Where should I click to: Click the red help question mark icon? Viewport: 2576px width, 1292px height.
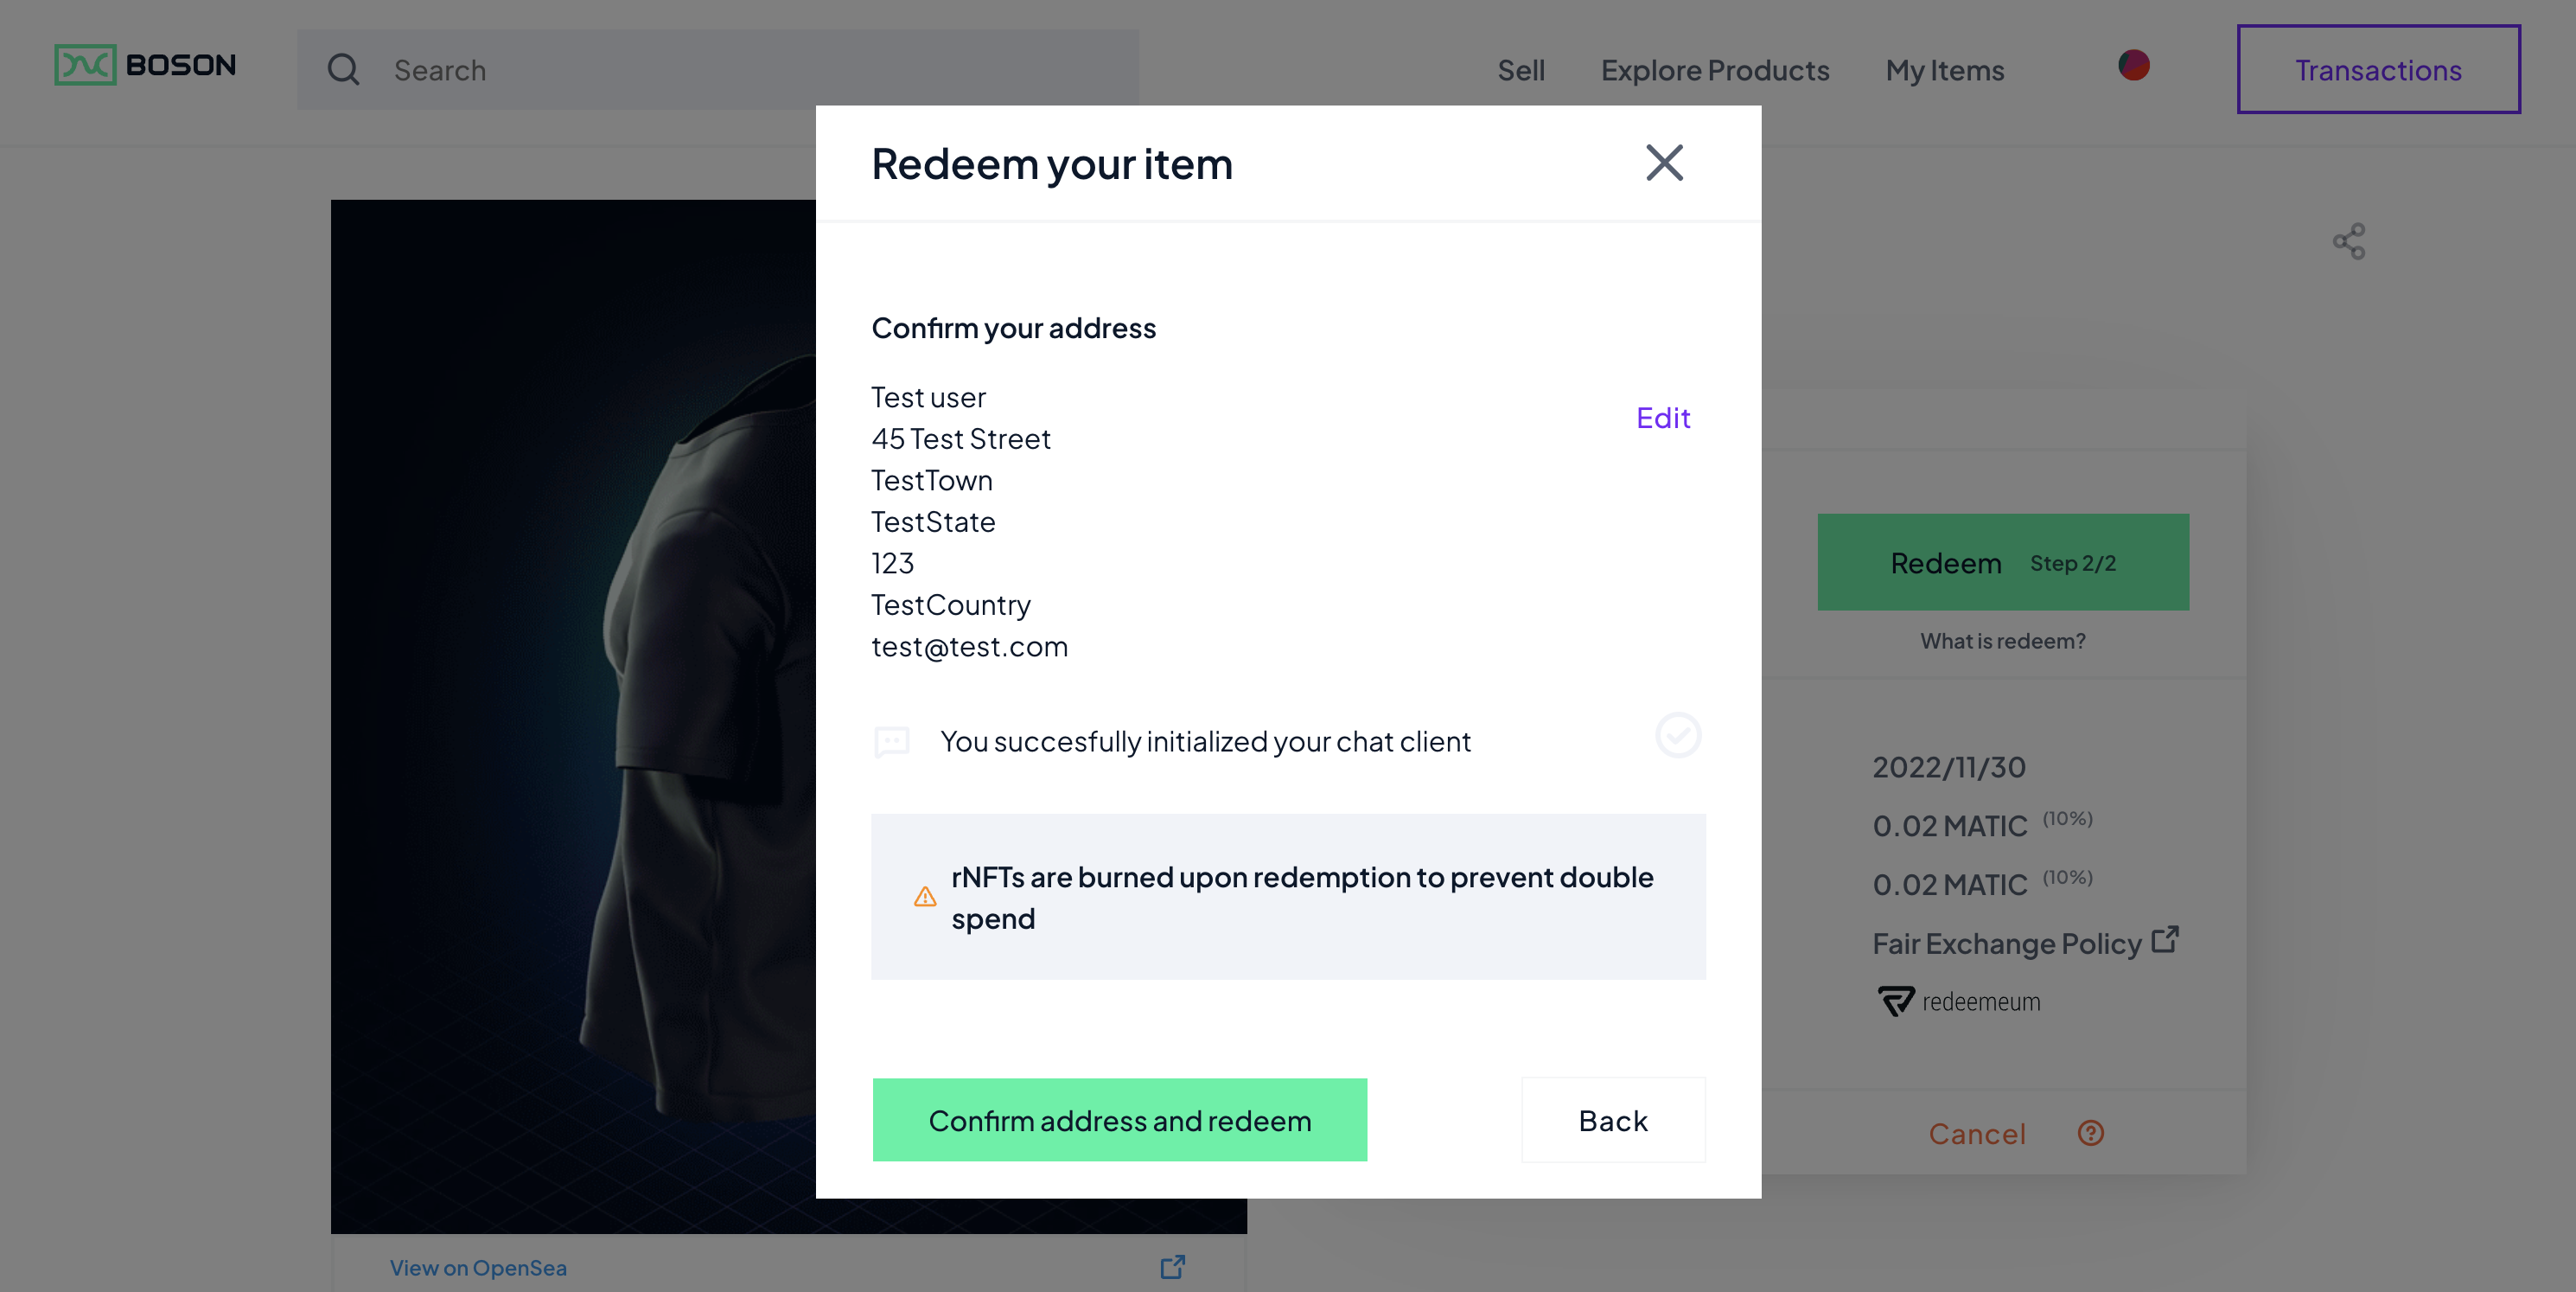[2090, 1133]
